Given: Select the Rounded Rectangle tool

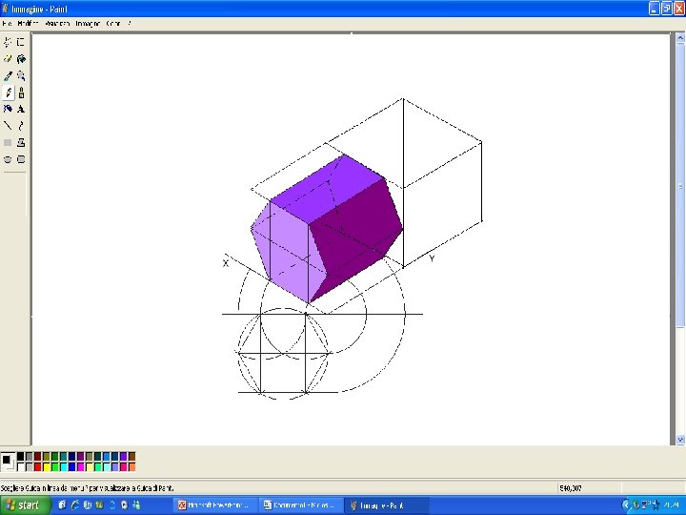Looking at the screenshot, I should [x=21, y=159].
